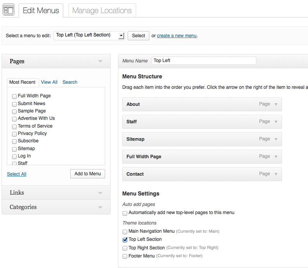Click into the Menu Name field
This screenshot has width=308, height=268.
point(204,61)
